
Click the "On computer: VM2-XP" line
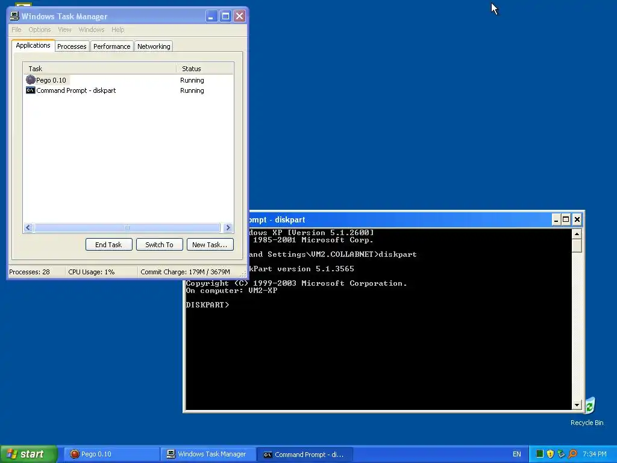pos(231,291)
